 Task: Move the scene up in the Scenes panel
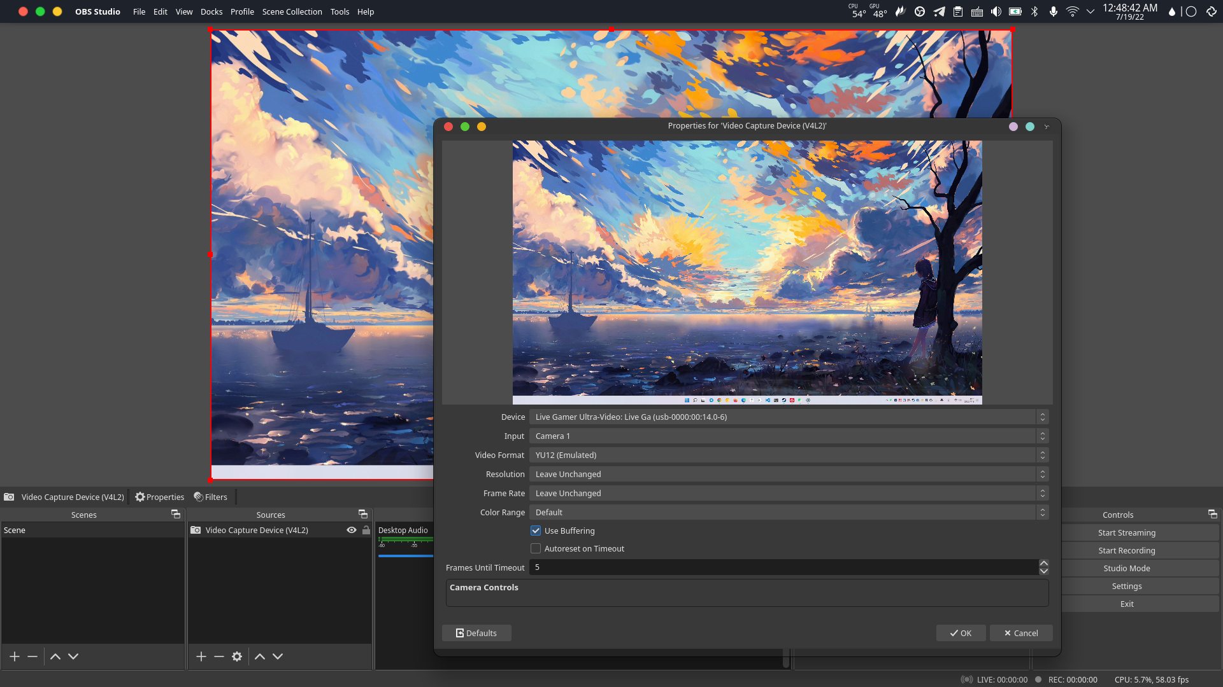coord(55,656)
